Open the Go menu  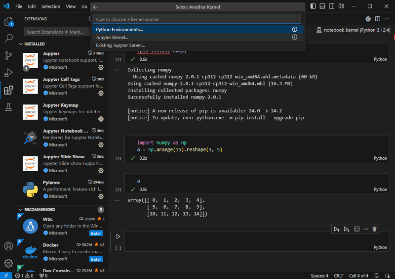click(84, 6)
